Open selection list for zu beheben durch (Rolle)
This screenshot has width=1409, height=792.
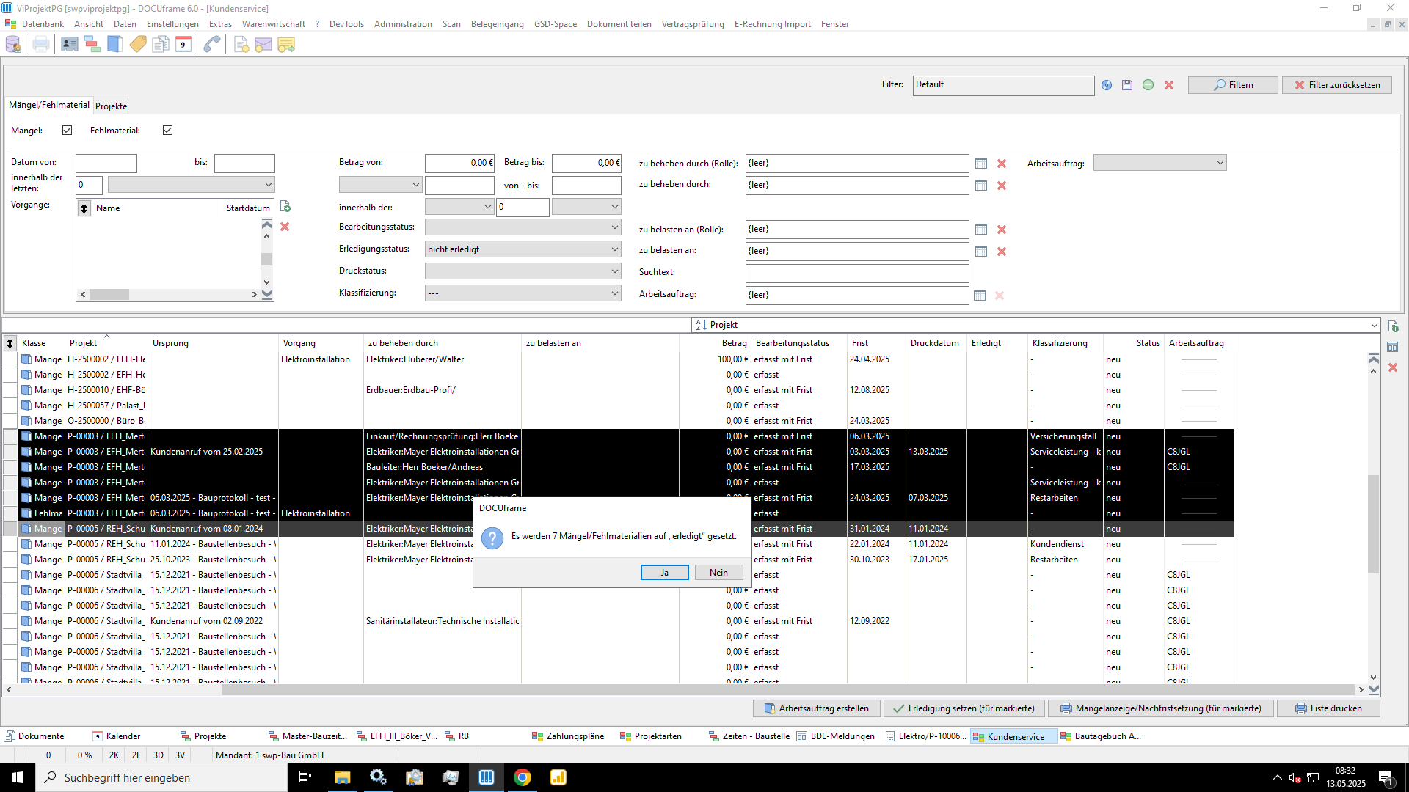coord(981,164)
